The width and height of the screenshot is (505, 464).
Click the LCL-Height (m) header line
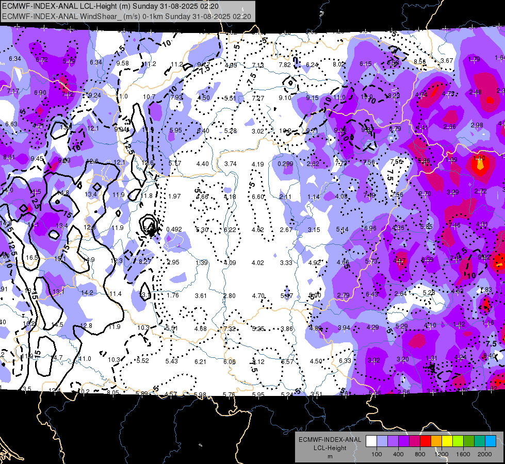point(110,6)
